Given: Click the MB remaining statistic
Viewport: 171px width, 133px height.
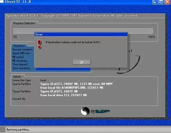Looking at the screenshot, I should (20, 61).
